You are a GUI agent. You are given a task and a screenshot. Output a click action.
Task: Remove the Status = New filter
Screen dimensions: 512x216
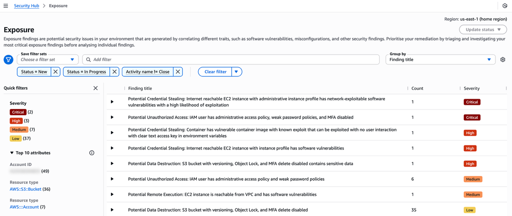tap(55, 72)
